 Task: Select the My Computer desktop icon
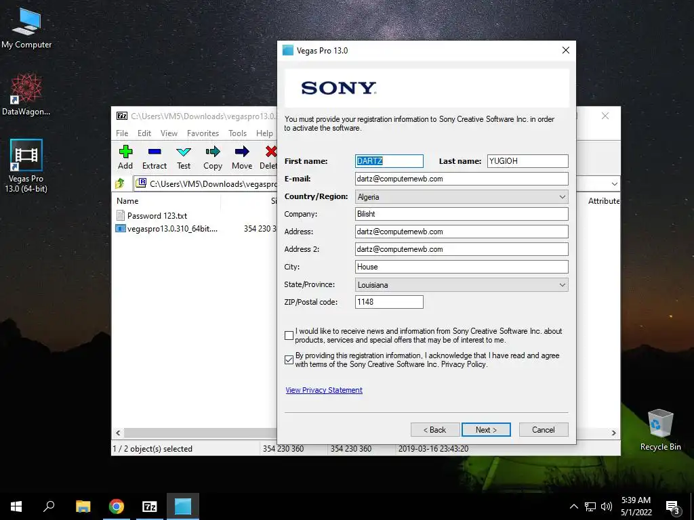pyautogui.click(x=26, y=28)
